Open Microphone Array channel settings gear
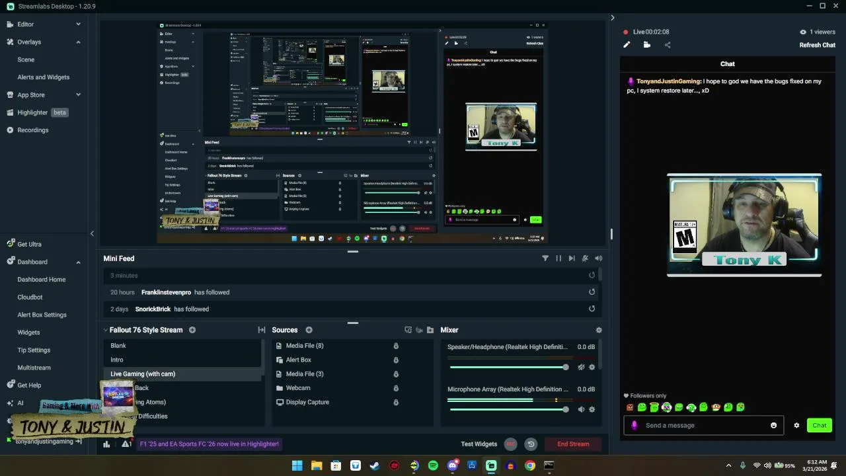This screenshot has width=846, height=476. pos(592,409)
